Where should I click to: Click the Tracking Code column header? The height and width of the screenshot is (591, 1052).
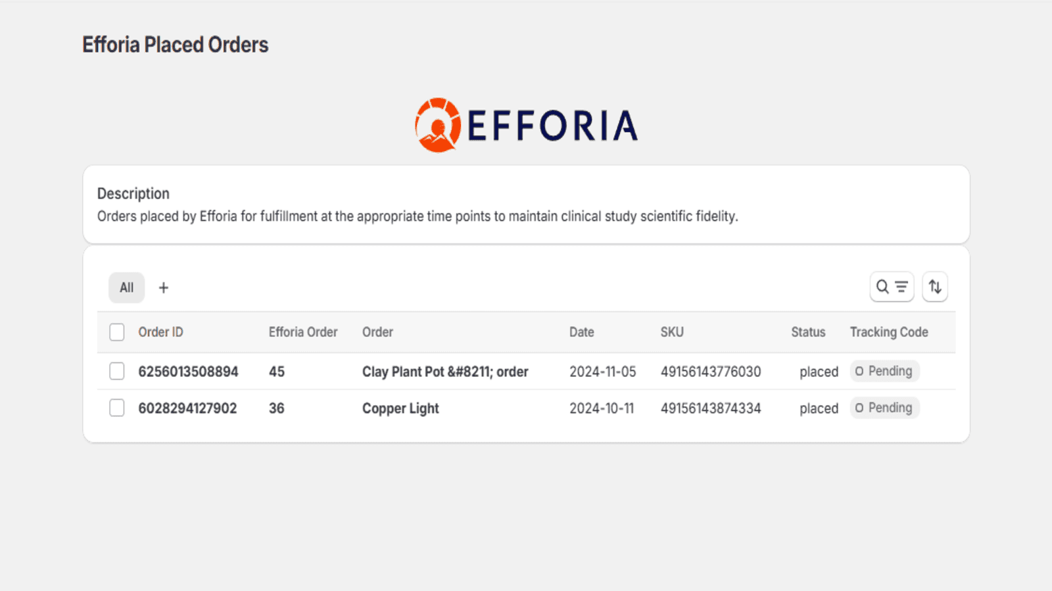coord(888,332)
